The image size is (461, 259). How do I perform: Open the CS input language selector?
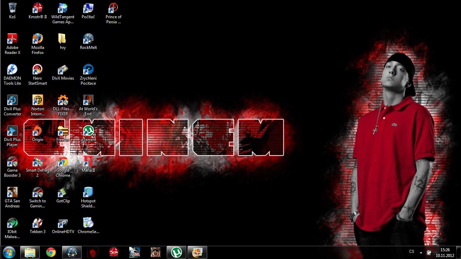click(x=411, y=252)
